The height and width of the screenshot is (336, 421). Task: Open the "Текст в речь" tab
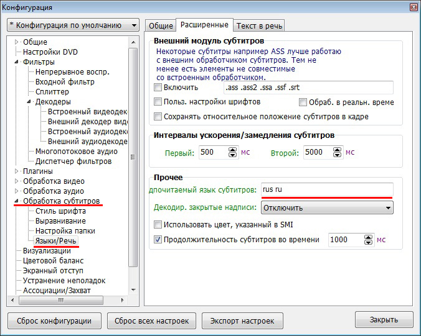click(259, 25)
